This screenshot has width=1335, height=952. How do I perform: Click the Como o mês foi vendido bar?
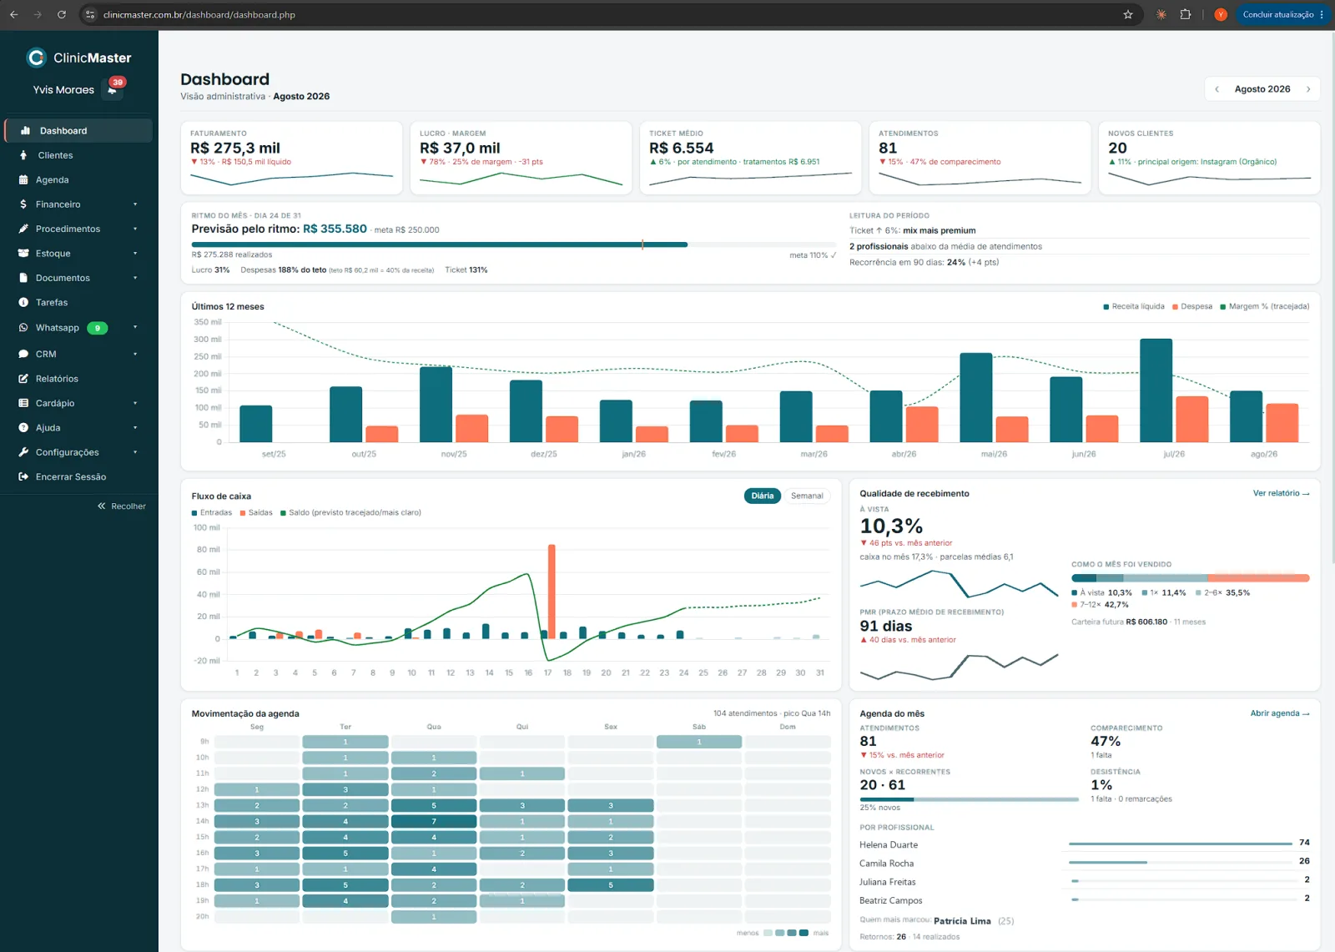[x=1191, y=578]
